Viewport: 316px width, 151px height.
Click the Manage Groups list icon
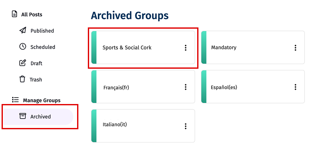click(x=15, y=100)
